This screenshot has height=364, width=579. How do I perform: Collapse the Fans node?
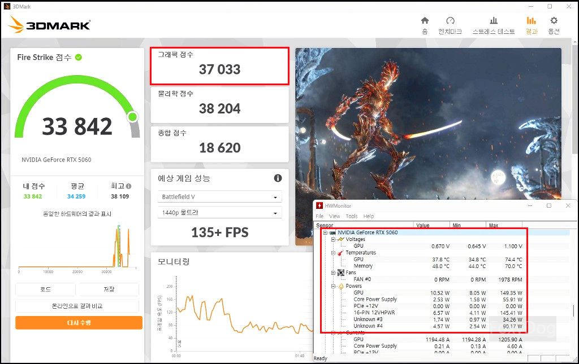pyautogui.click(x=334, y=273)
